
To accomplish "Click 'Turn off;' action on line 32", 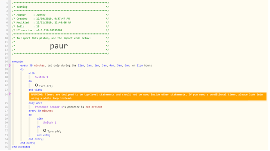I will [x=54, y=131].
